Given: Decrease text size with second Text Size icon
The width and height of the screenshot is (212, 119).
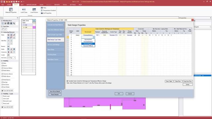Looking at the screenshot, I should pos(5,29).
